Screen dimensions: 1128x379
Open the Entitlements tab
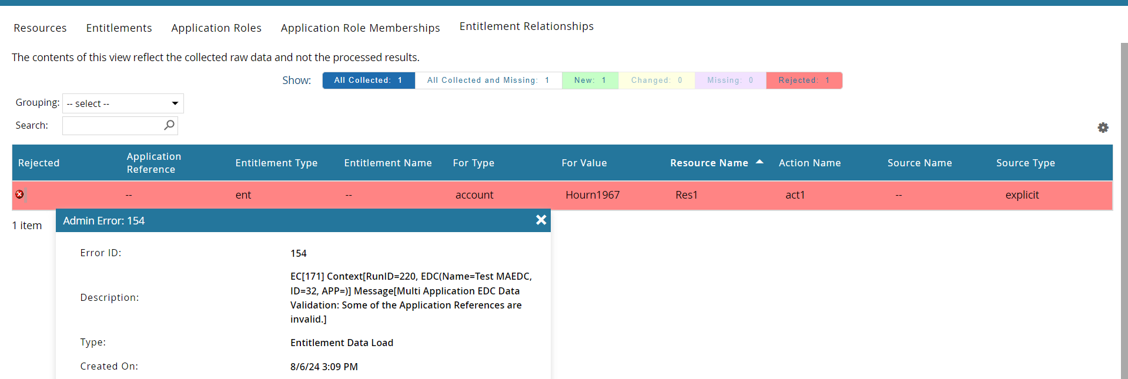coord(119,28)
